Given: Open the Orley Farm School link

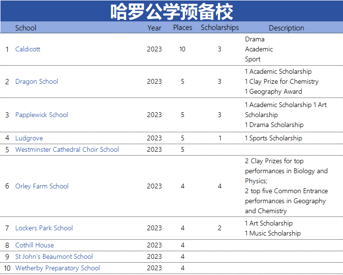Looking at the screenshot, I should click(42, 186).
